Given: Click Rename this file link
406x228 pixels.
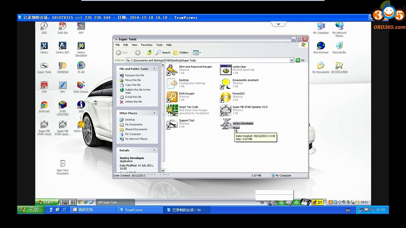Looking at the screenshot, I should tap(134, 75).
